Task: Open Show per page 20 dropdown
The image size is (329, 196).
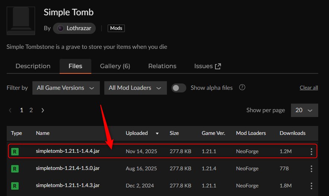Action: pos(304,110)
